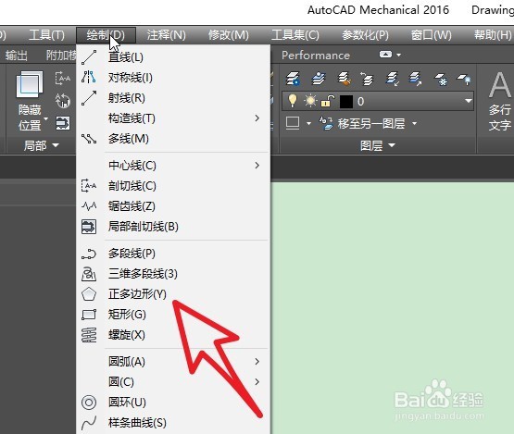
Task: Open the 移至另一图层 dropdown arrow
Action: (x=414, y=123)
